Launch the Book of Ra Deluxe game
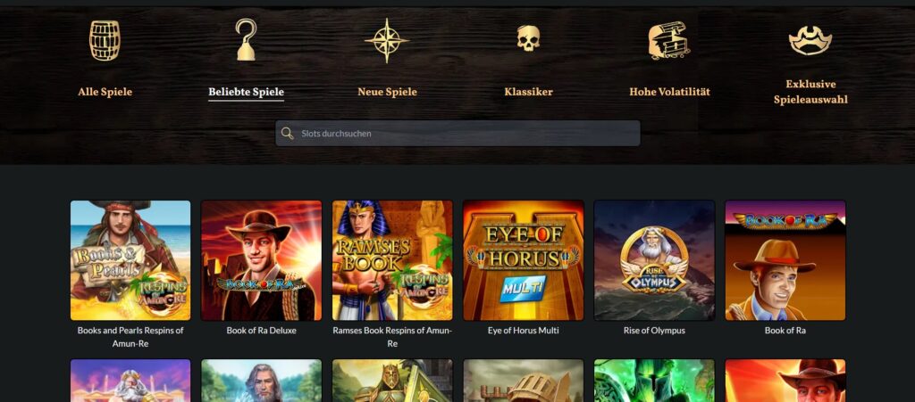The width and height of the screenshot is (915, 402). (262, 260)
